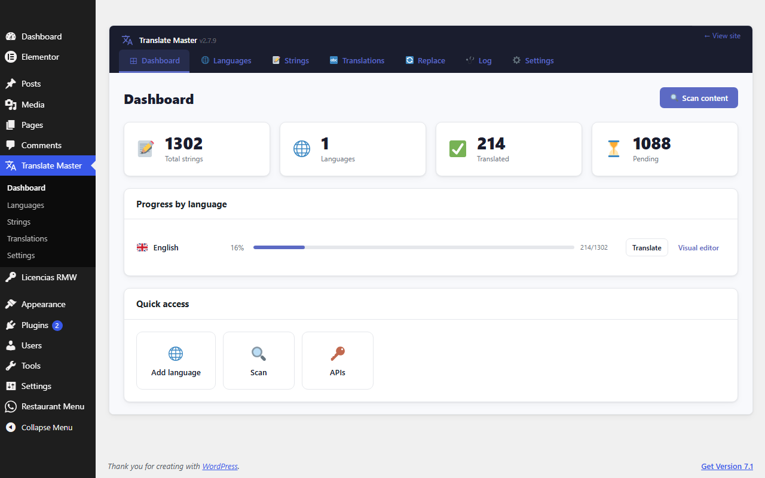Click the Posts pushpin icon

point(11,84)
